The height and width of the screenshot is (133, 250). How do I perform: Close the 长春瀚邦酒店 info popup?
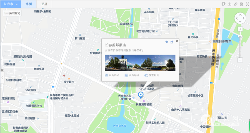[177, 41]
